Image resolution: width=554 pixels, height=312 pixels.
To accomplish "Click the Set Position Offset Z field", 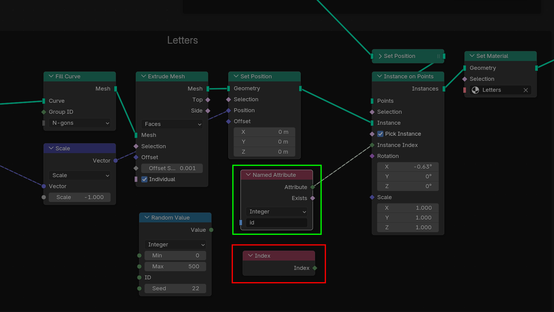I will coord(264,152).
